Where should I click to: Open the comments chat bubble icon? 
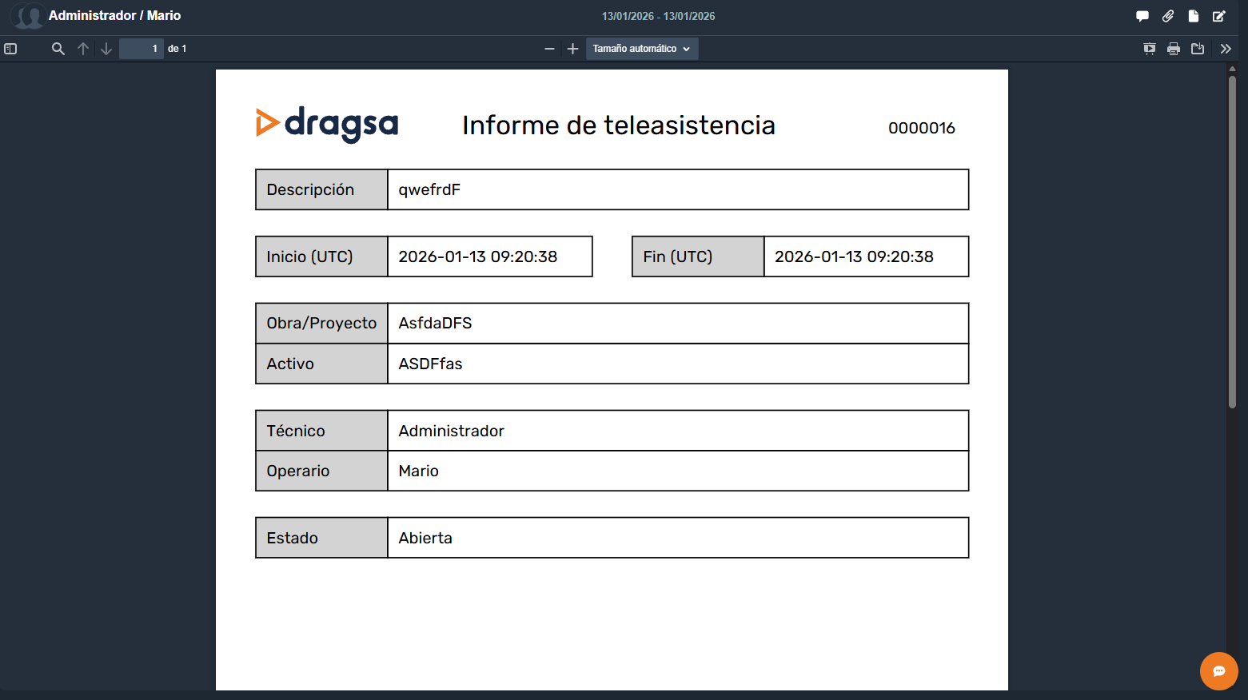(1142, 16)
